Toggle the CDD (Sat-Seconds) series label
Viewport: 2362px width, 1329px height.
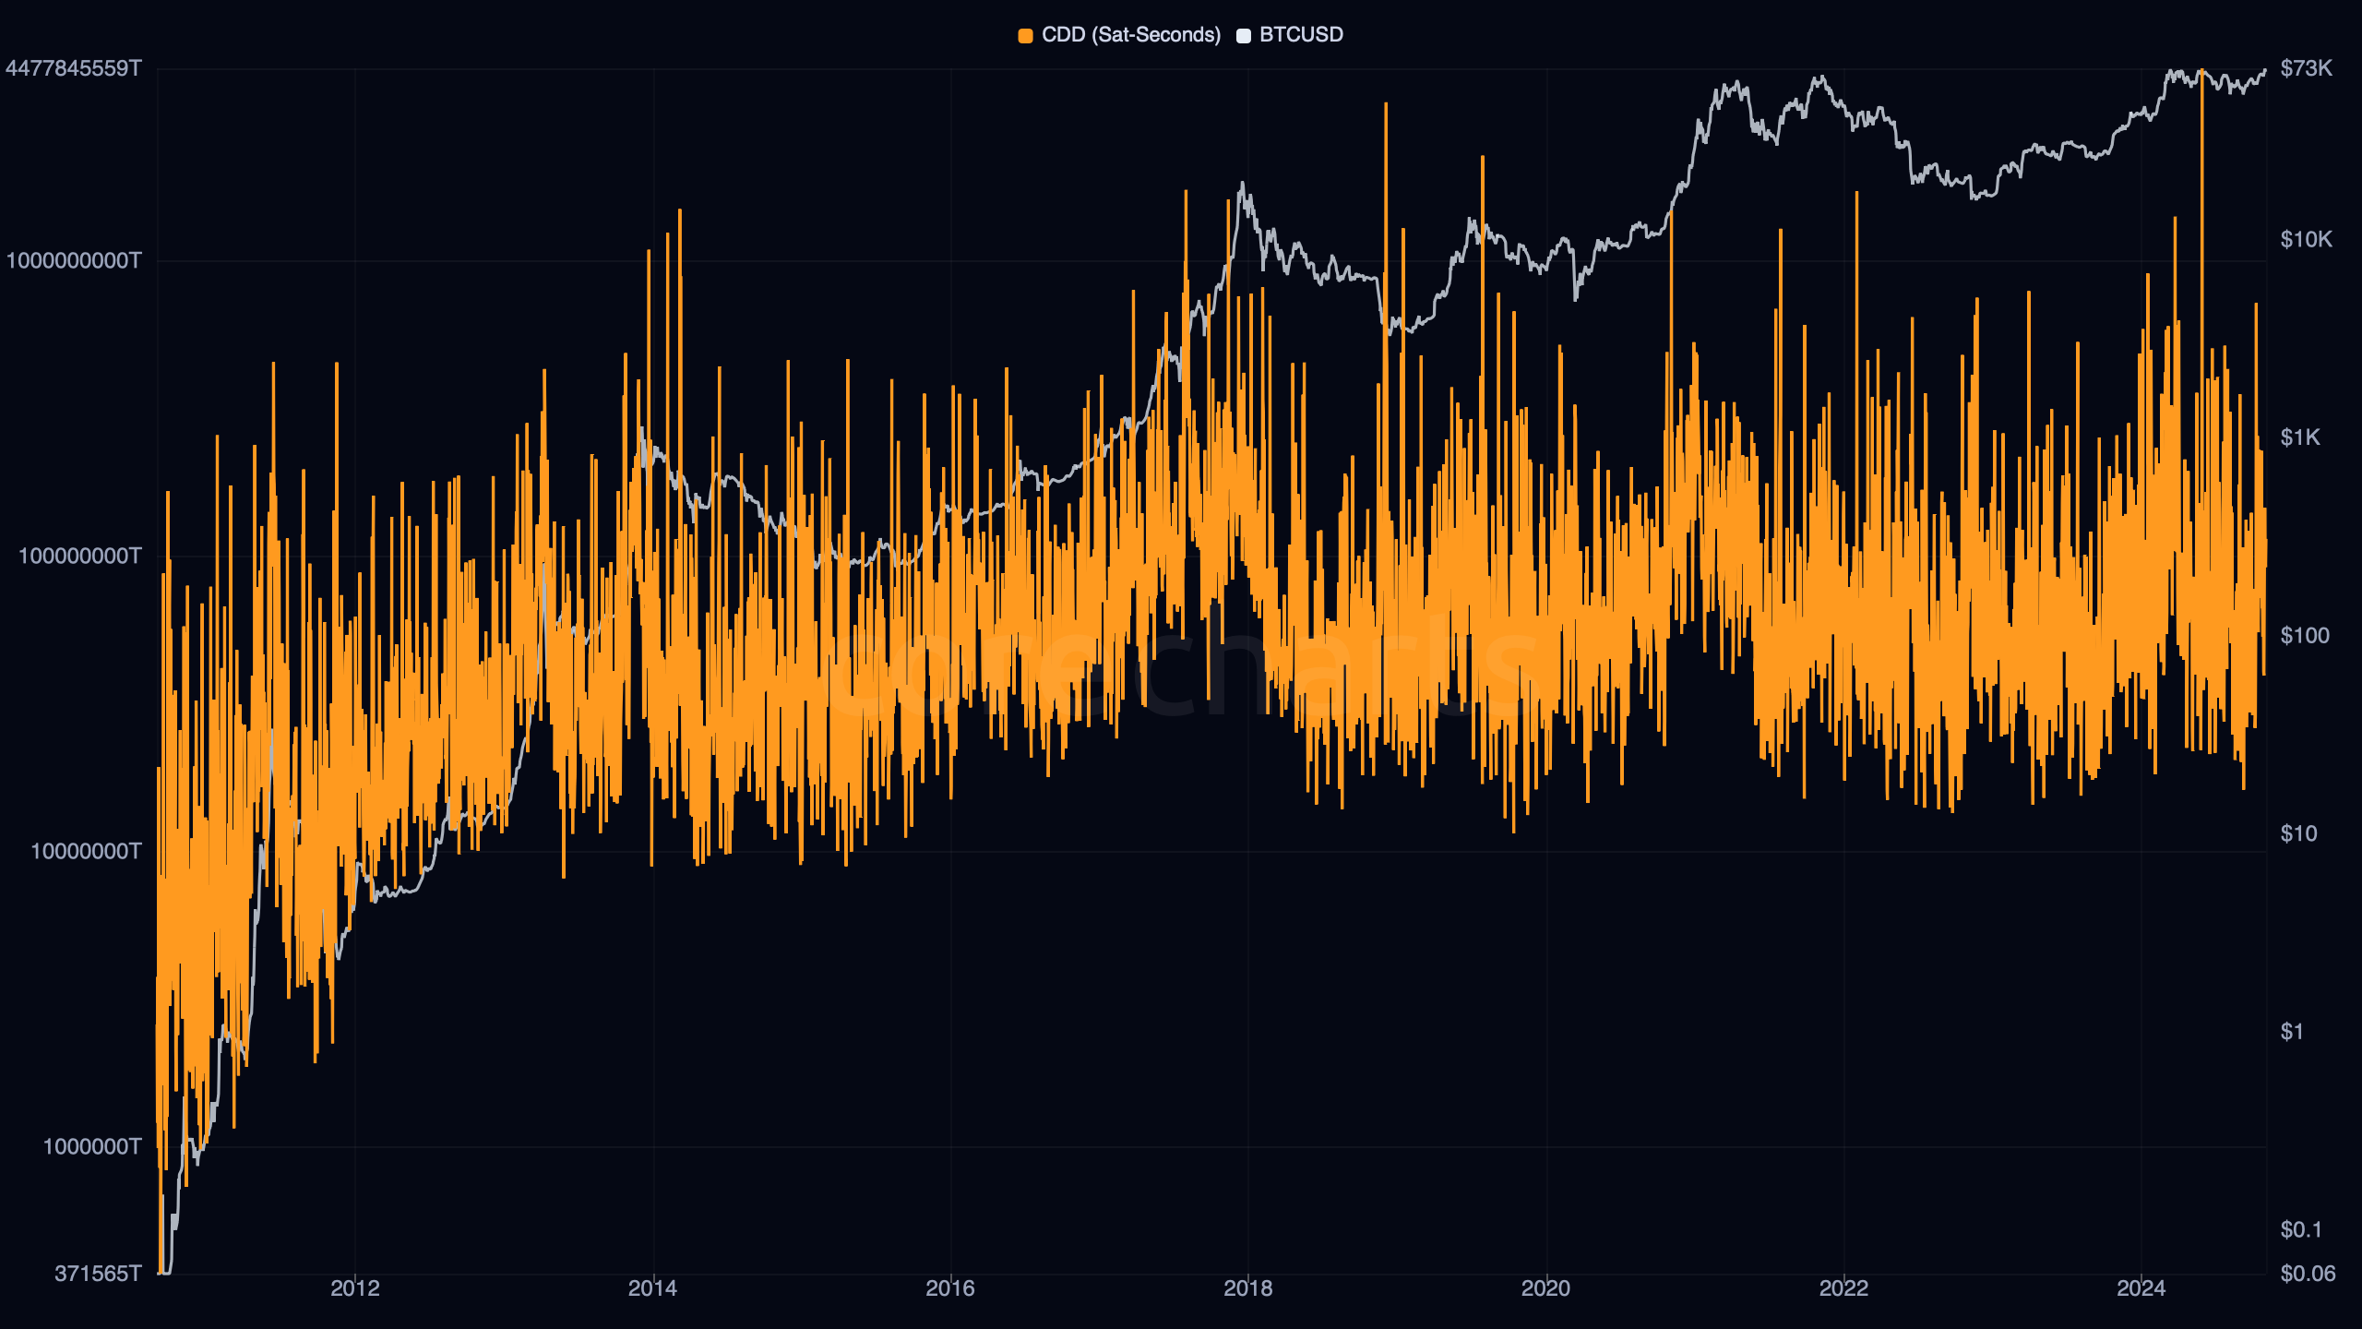point(1130,35)
